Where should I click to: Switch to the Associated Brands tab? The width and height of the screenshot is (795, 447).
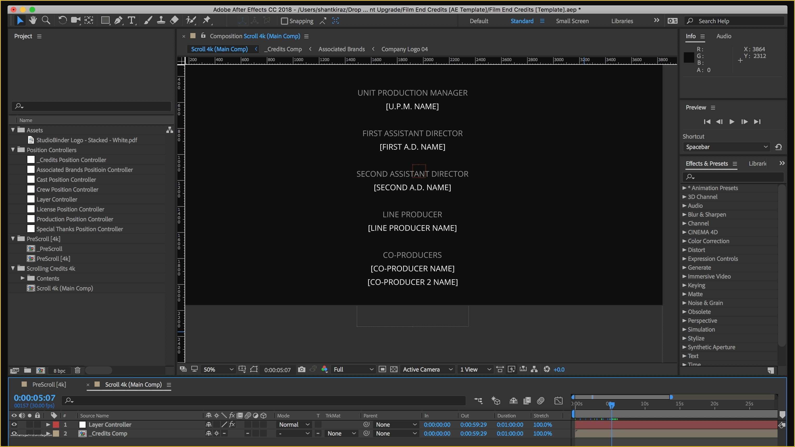(341, 49)
